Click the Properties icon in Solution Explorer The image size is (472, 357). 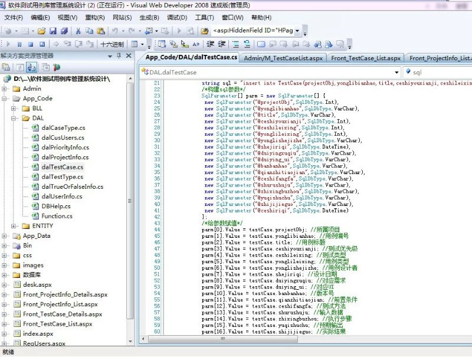tap(6, 67)
